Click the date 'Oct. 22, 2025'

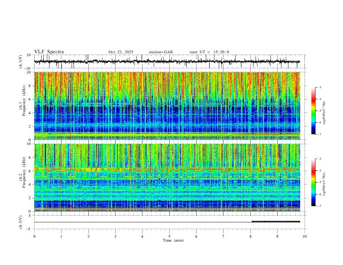pyautogui.click(x=121, y=52)
